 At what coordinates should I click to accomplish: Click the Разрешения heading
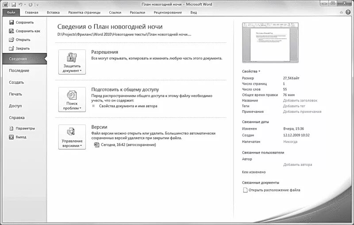coord(104,52)
